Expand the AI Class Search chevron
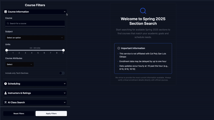The image size is (214, 120). (x=65, y=102)
